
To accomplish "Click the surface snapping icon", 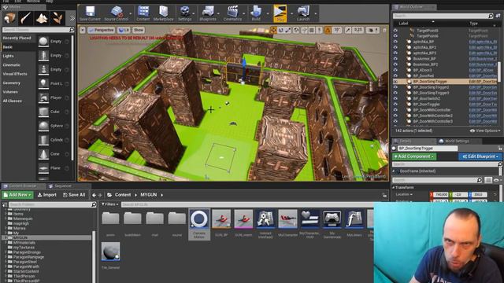I will (304, 30).
